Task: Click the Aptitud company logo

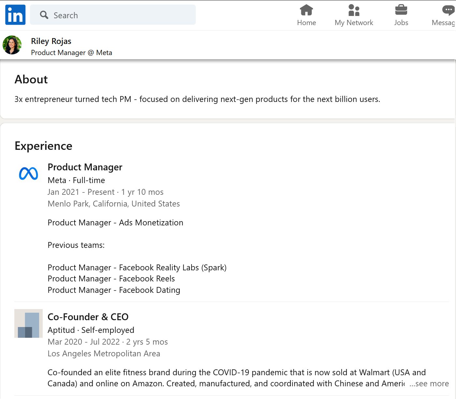Action: pyautogui.click(x=28, y=323)
